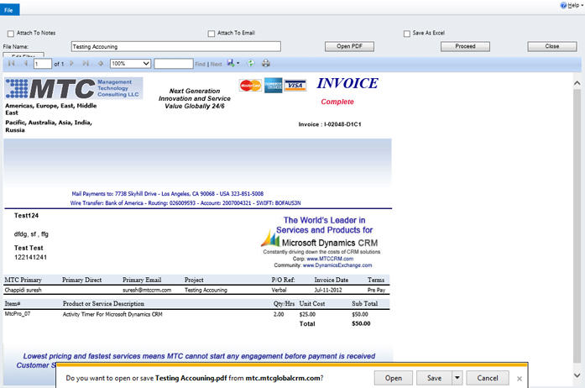Click the vertical scrollbar down arrow

point(577,375)
